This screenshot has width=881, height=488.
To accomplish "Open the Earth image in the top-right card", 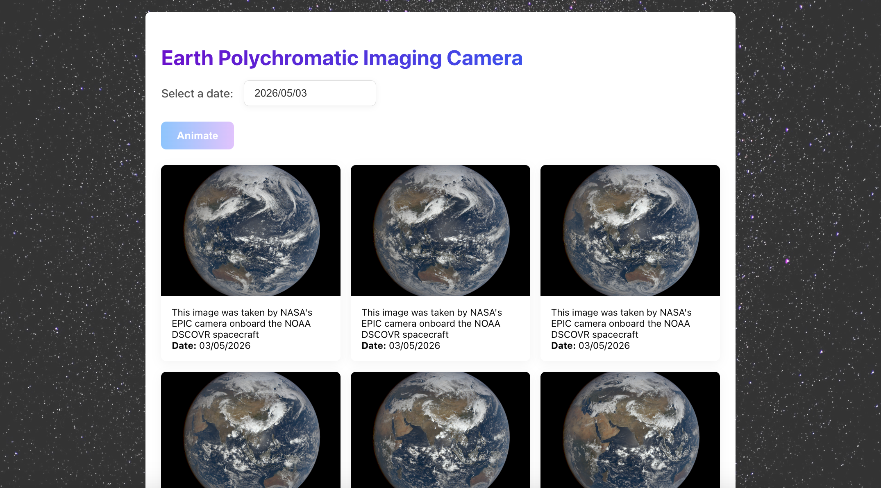I will click(630, 230).
